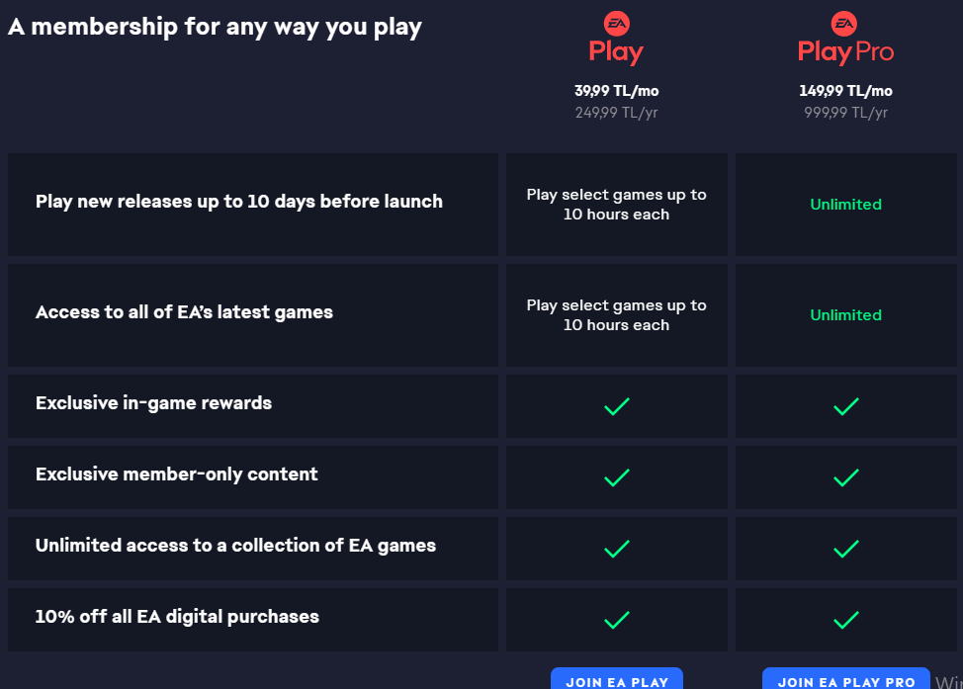
Task: Click the 249,99 TL/yr yearly price
Action: click(x=616, y=113)
